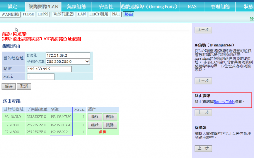254x158 pixels.
Task: Click the Metric column header
Action: point(79,110)
